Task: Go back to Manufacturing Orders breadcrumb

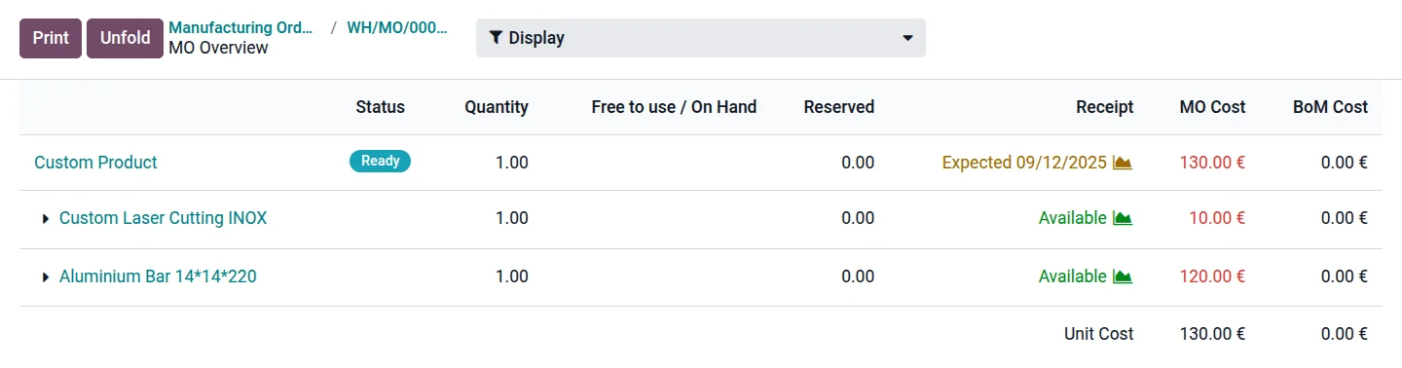Action: (241, 27)
